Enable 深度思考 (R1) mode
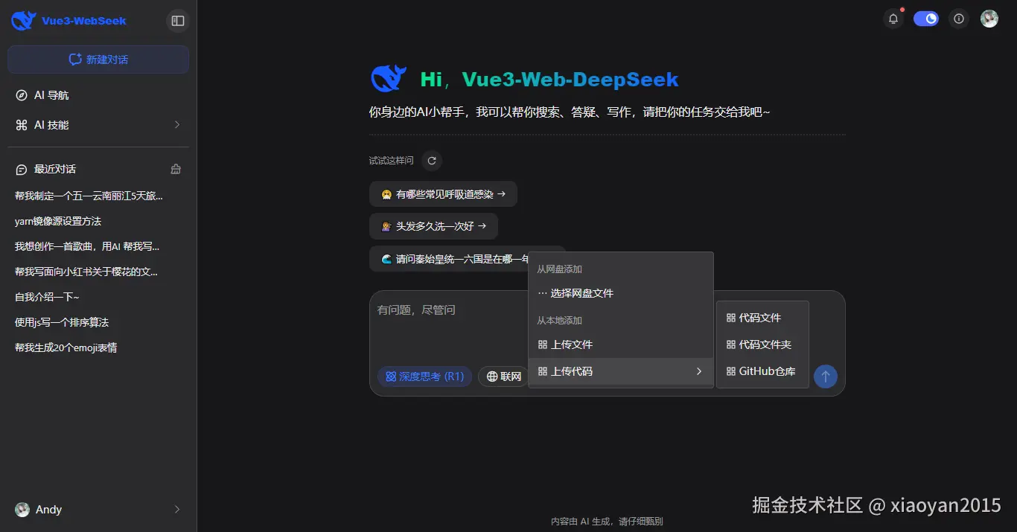Screen dimensions: 1017x532 click(x=424, y=376)
